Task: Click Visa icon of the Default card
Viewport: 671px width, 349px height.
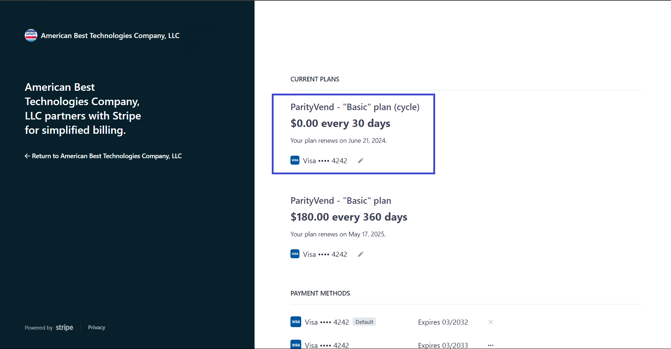Action: (x=296, y=322)
